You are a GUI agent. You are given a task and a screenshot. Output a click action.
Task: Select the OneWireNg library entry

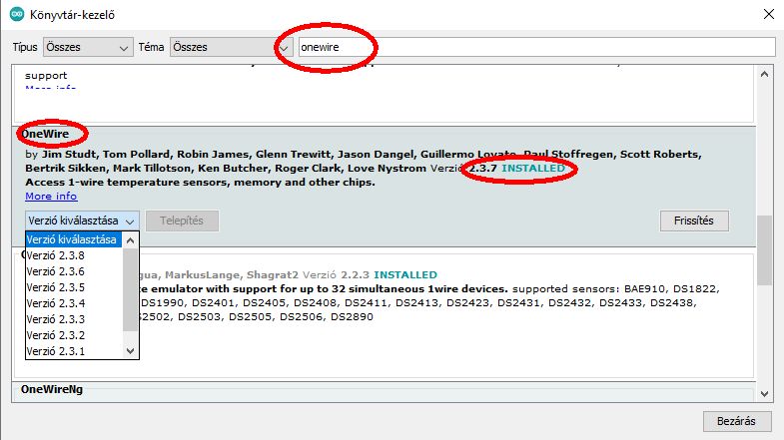point(52,389)
